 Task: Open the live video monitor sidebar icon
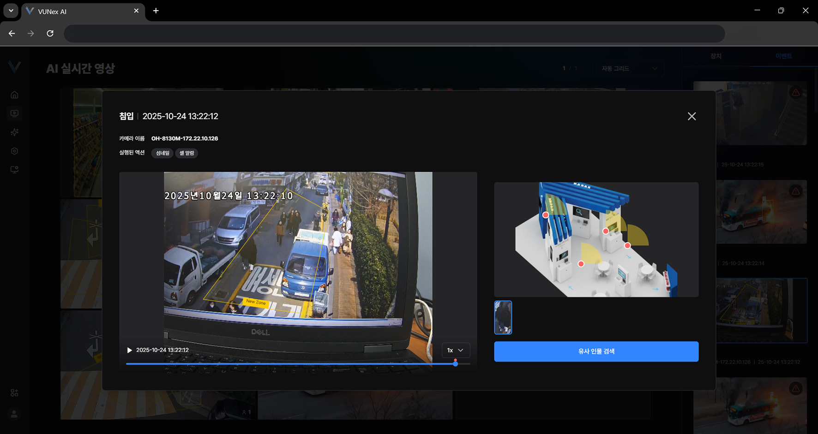click(15, 113)
